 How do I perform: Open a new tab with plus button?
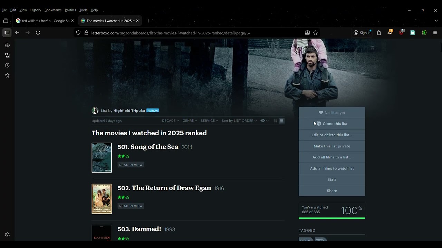point(148,21)
